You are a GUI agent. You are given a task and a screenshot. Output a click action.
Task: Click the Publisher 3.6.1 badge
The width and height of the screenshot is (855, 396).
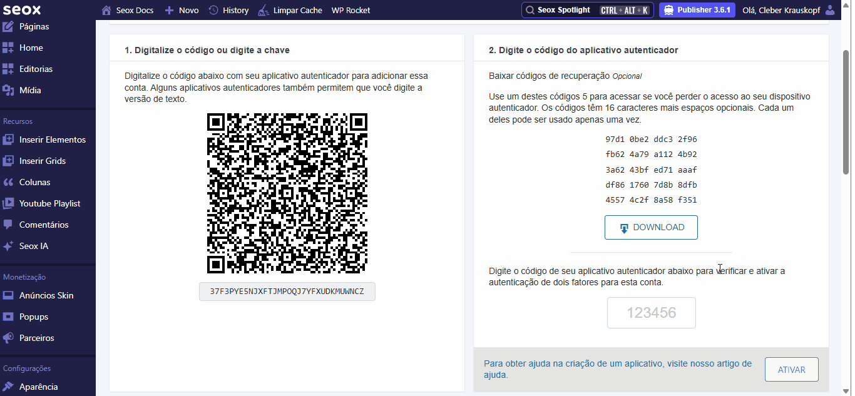[697, 10]
